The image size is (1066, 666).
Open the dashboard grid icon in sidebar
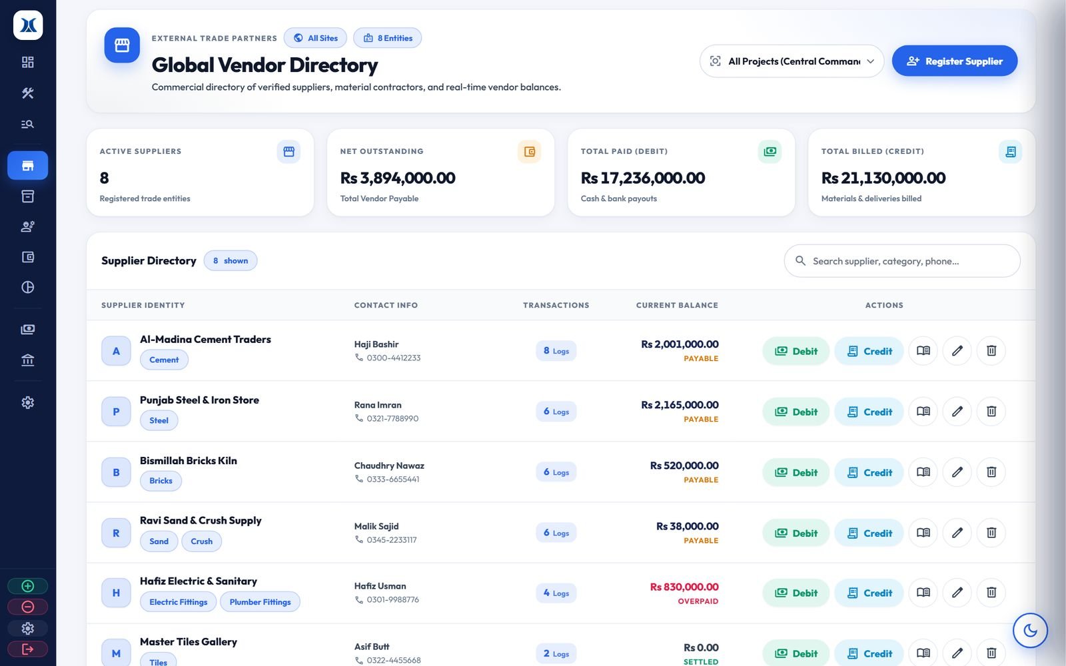[27, 62]
